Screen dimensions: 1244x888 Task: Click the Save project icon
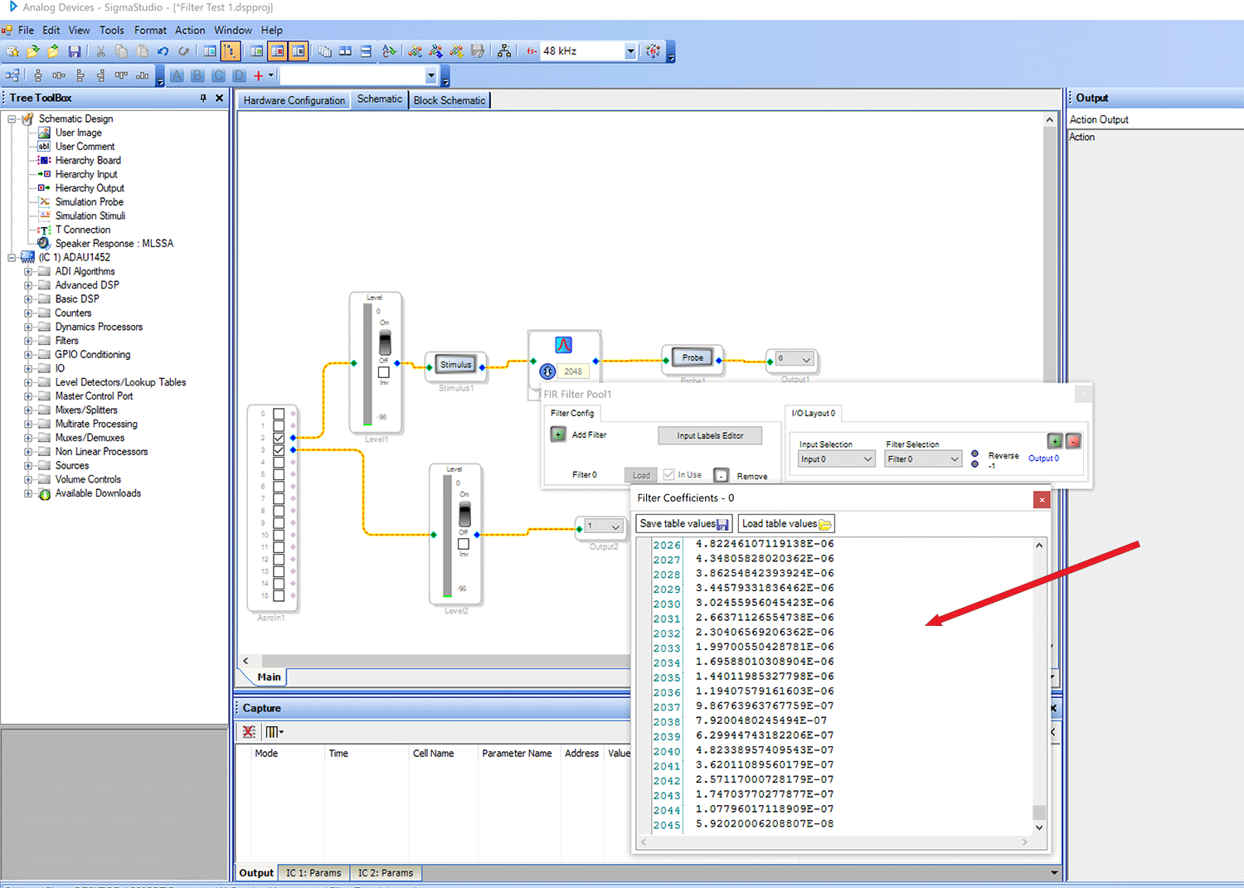coord(75,51)
